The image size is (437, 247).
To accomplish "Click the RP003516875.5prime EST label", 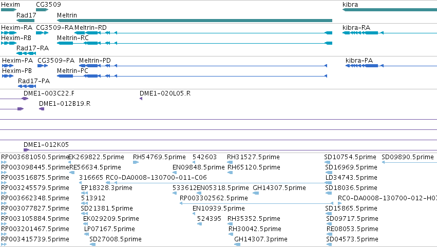I will (x=35, y=178).
